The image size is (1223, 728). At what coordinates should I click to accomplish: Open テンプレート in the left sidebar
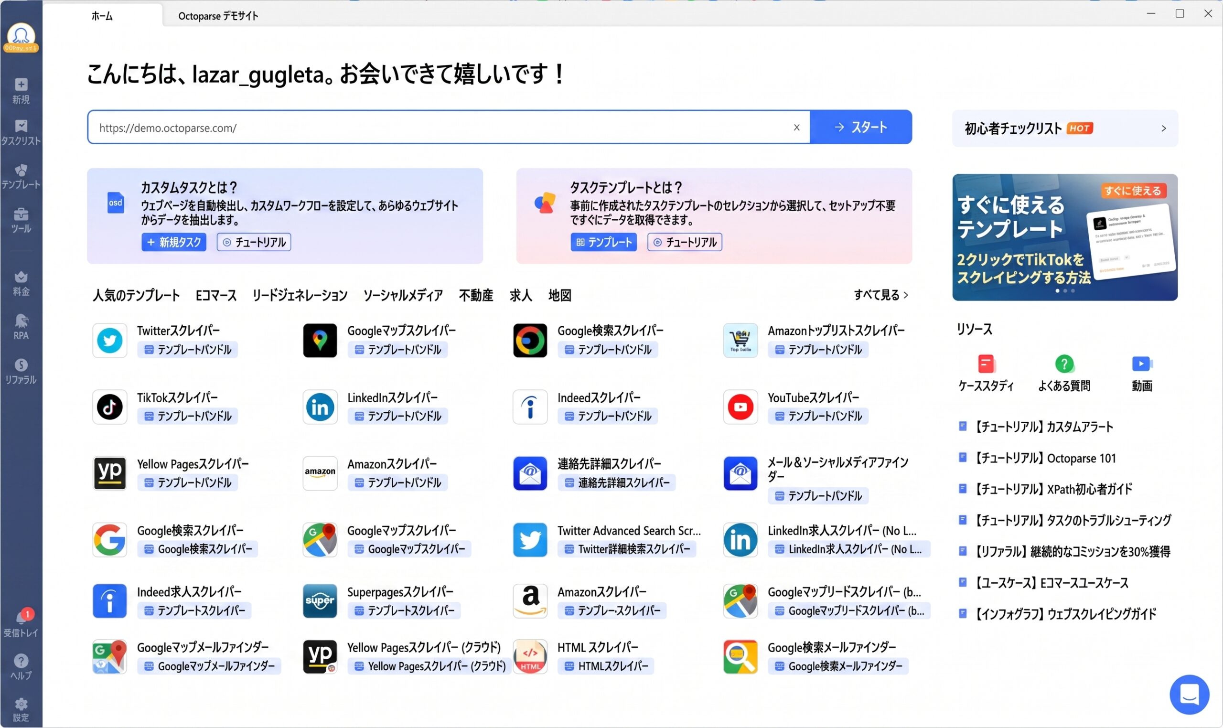click(x=21, y=177)
